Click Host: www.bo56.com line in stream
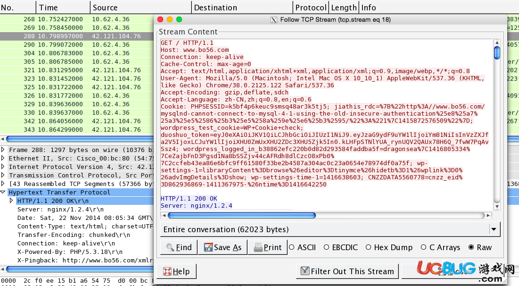The height and width of the screenshot is (286, 519). (195, 50)
